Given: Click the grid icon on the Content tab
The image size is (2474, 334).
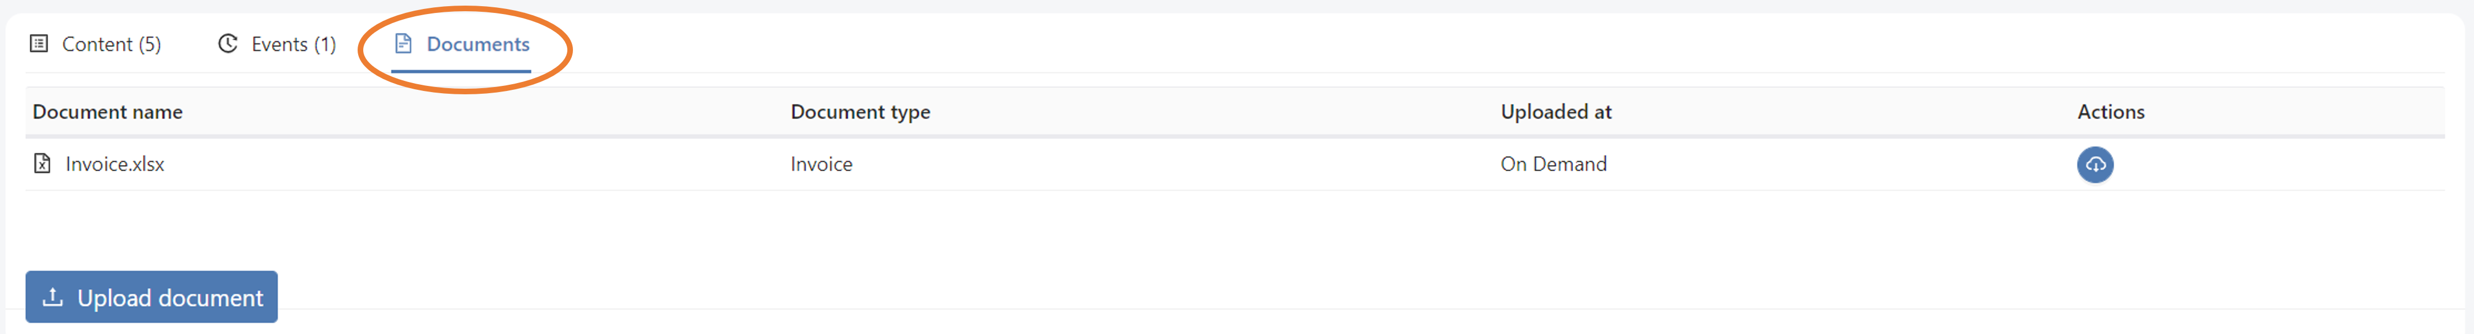Looking at the screenshot, I should [x=38, y=43].
